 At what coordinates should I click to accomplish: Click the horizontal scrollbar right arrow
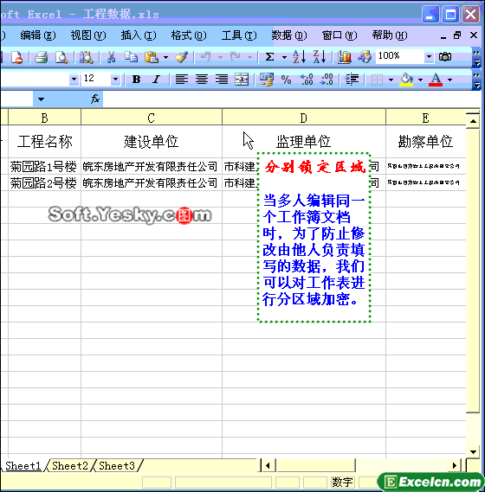pyautogui.click(x=455, y=466)
